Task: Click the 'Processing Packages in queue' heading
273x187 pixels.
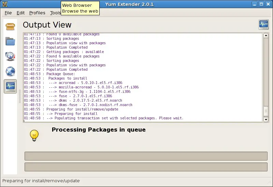Action: (99, 130)
